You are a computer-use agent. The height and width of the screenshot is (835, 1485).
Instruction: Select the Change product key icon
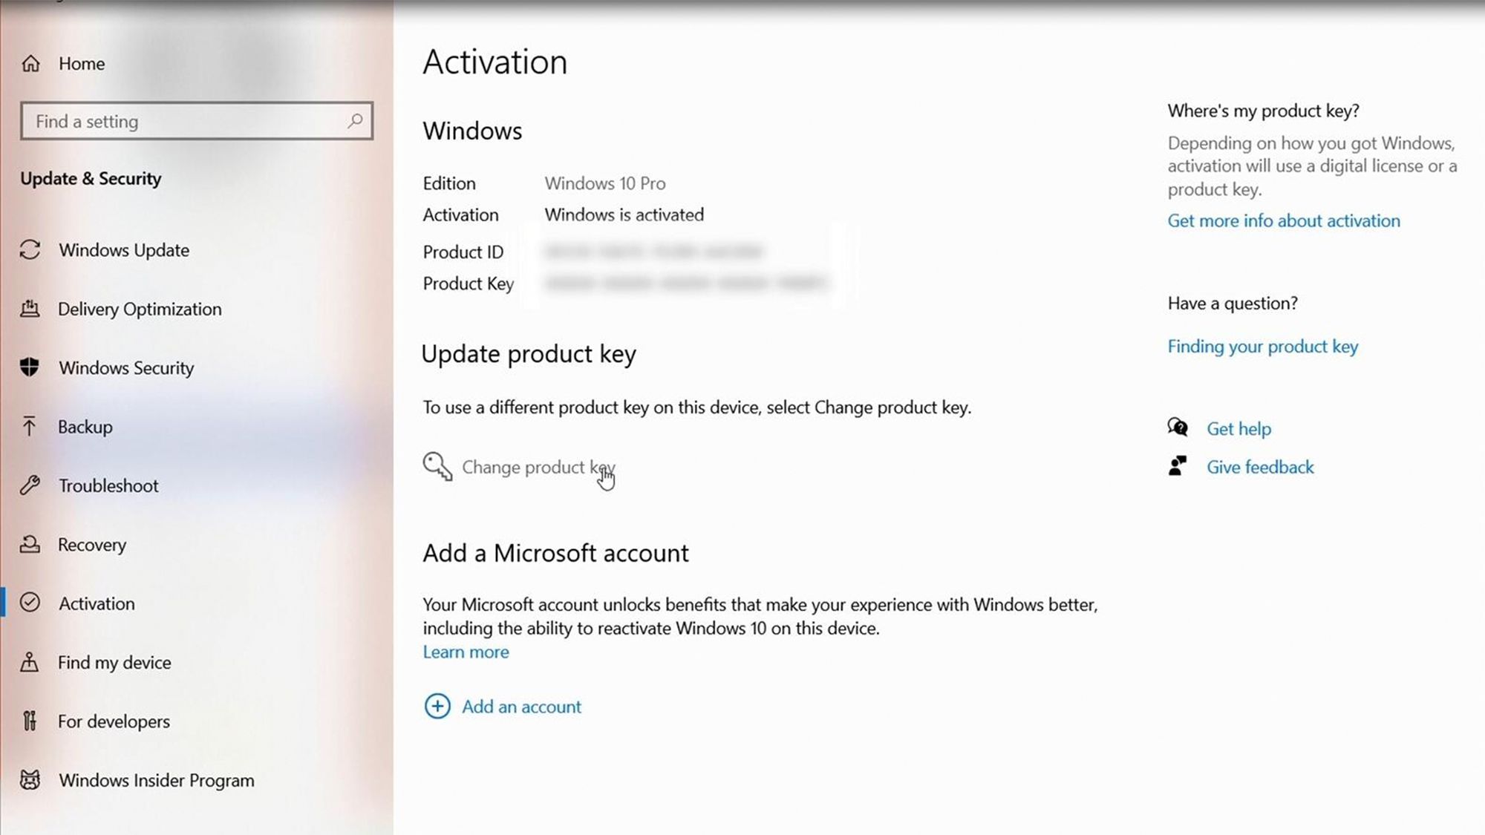coord(436,466)
